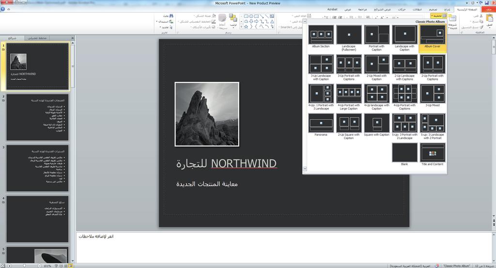The width and height of the screenshot is (496, 268).
Task: Choose the 4-Up Portrait with Captions layout
Action: pyautogui.click(x=404, y=97)
